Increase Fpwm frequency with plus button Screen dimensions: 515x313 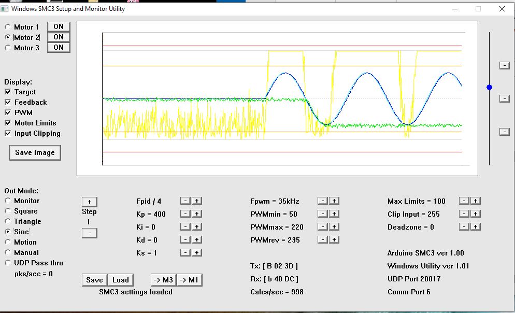click(x=334, y=201)
